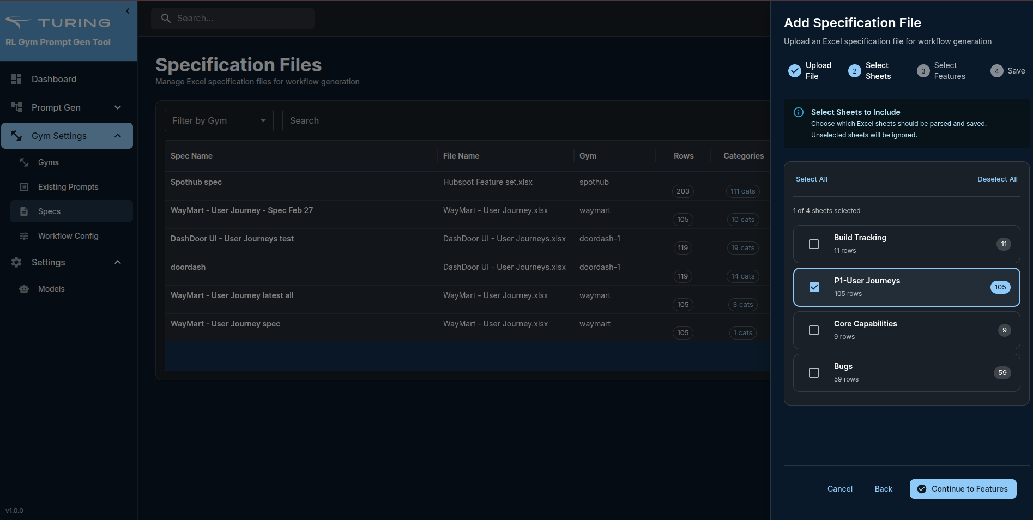Viewport: 1033px width, 520px height.
Task: Click the Settings gear icon
Action: tap(16, 262)
